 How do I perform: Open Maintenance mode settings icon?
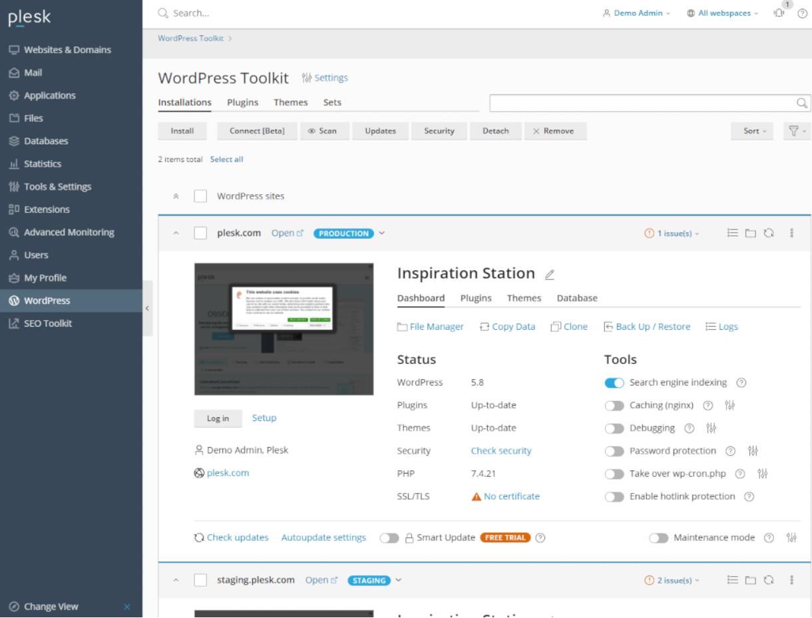click(791, 538)
